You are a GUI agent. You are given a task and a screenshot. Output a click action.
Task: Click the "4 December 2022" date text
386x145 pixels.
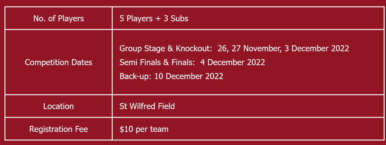click(x=233, y=62)
